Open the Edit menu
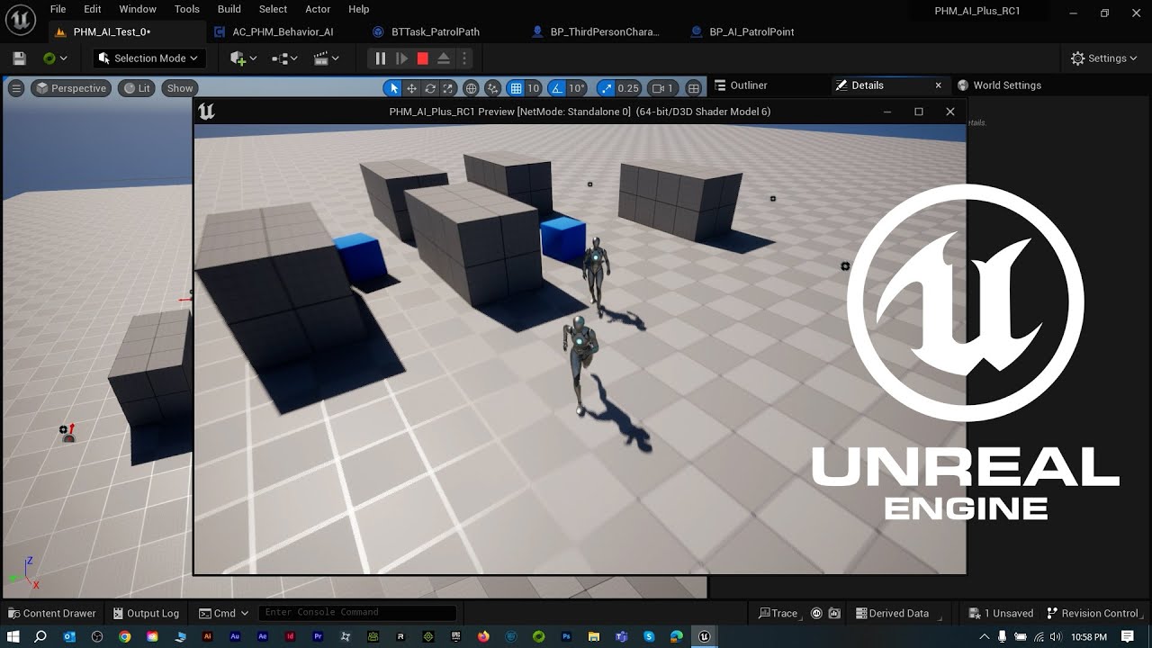The height and width of the screenshot is (648, 1152). point(92,9)
